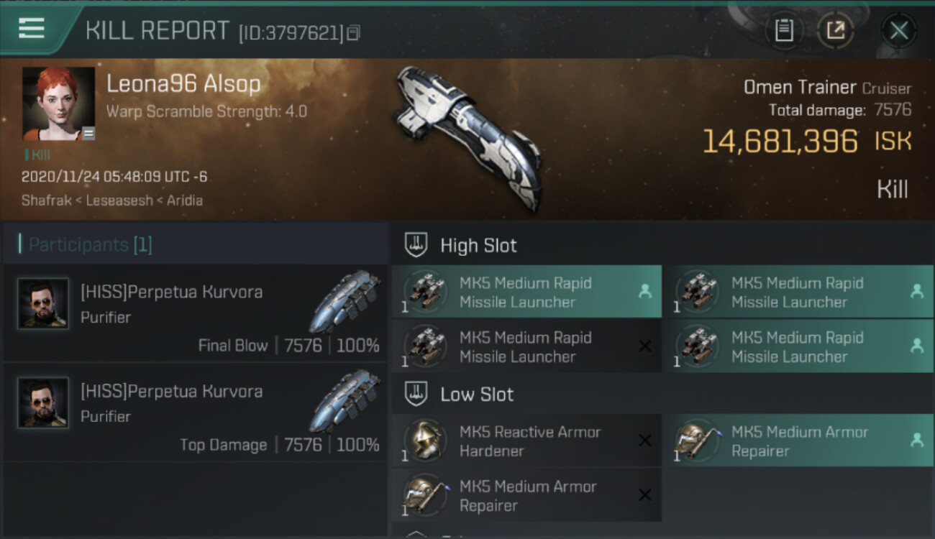Open the Aridia region link
The image size is (935, 539).
(184, 201)
